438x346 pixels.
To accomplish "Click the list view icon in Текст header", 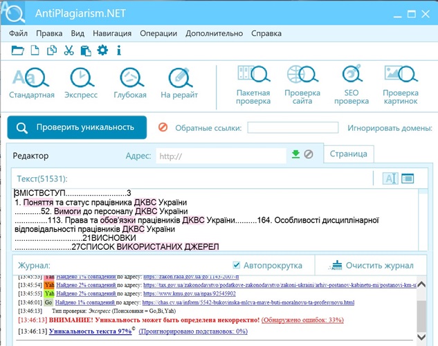I will point(408,178).
